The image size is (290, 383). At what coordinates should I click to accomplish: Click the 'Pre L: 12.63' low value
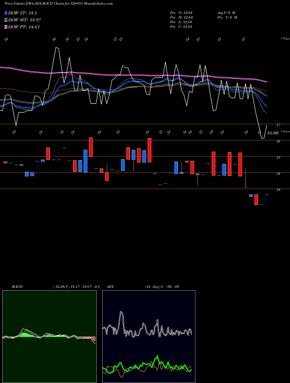(x=182, y=22)
